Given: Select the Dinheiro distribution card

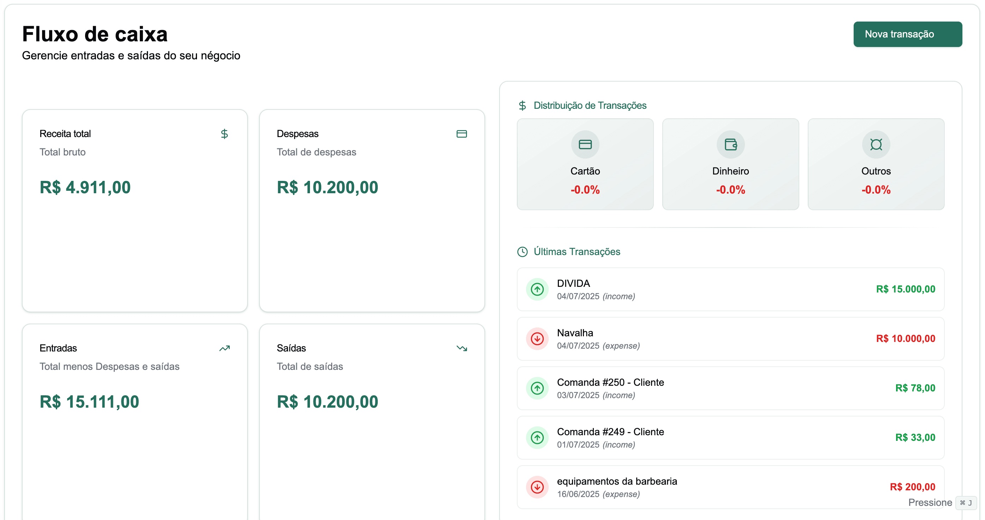Looking at the screenshot, I should pyautogui.click(x=730, y=165).
